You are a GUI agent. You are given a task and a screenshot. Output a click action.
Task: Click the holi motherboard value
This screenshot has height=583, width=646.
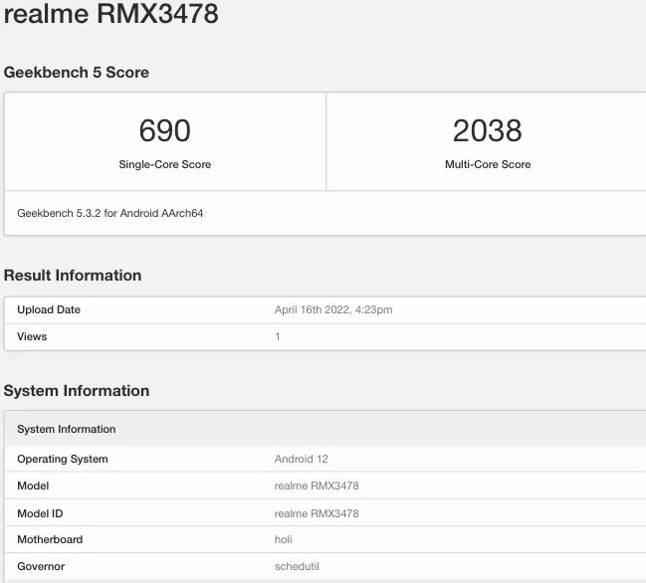coord(283,539)
